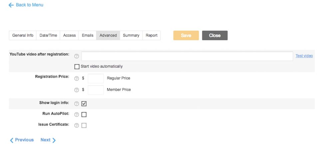Click help icon for Show login info
Screen dimensions: 333x157
[77, 104]
